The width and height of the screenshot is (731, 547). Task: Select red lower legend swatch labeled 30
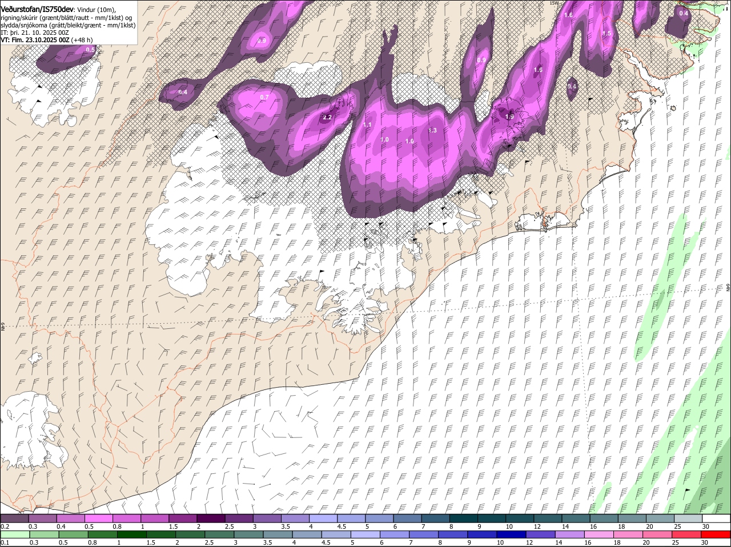point(717,534)
